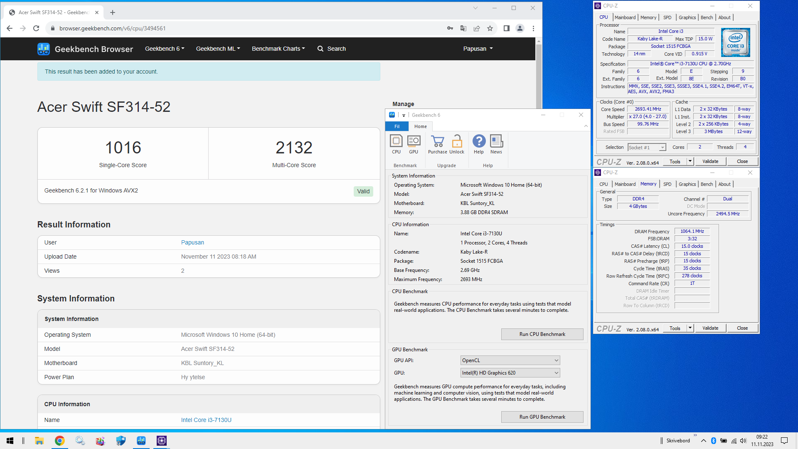The width and height of the screenshot is (798, 449).
Task: Click the translate page icon in address bar
Action: tap(463, 28)
